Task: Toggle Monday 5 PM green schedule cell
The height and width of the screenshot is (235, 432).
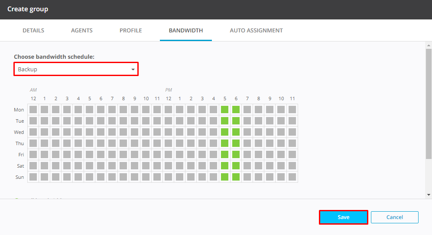Action: pyautogui.click(x=224, y=110)
